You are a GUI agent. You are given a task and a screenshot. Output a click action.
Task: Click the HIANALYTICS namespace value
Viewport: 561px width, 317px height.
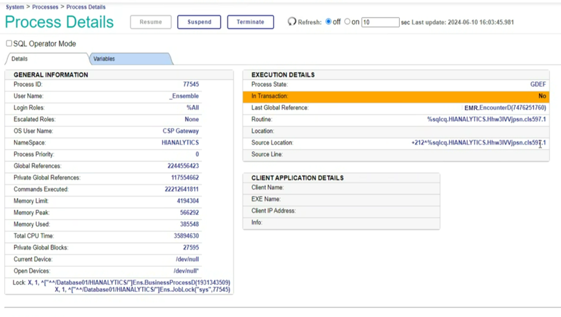(180, 143)
